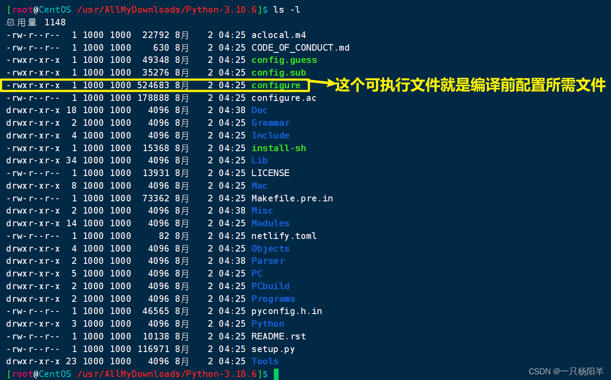The image size is (611, 380).
Task: Select the green configure executable name
Action: pyautogui.click(x=276, y=85)
